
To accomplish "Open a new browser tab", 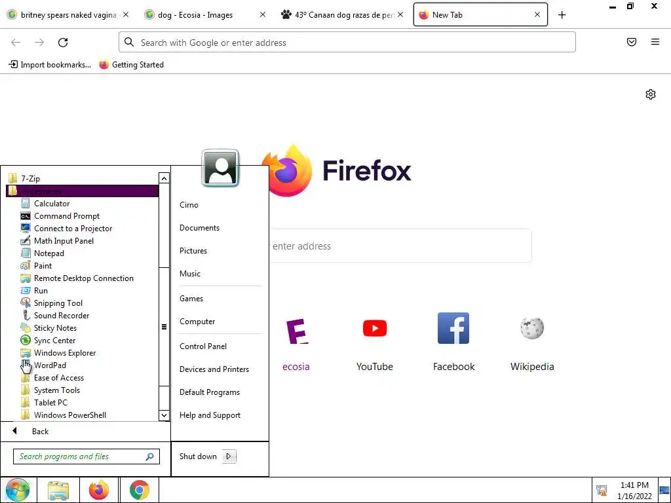I will click(562, 15).
